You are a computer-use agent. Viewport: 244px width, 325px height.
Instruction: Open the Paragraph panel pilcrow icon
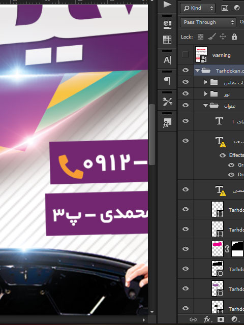pyautogui.click(x=167, y=81)
